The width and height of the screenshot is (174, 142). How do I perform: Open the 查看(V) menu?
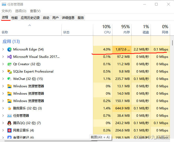pos(35,11)
